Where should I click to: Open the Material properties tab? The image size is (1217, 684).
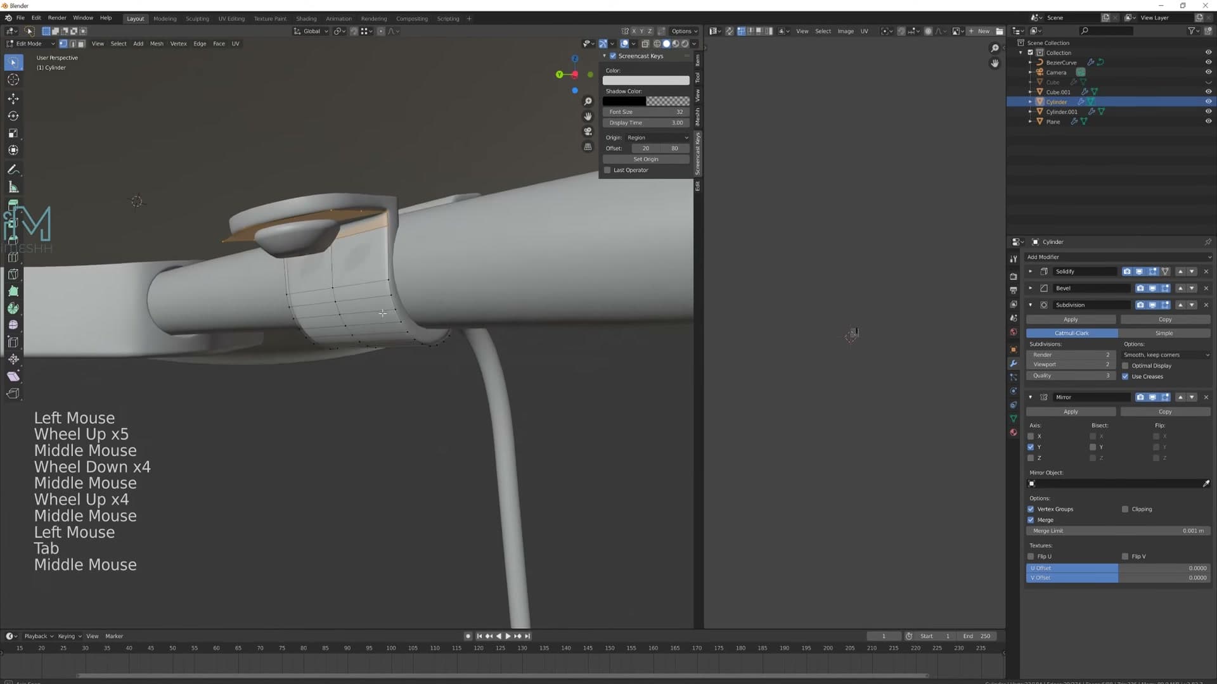(x=1014, y=433)
